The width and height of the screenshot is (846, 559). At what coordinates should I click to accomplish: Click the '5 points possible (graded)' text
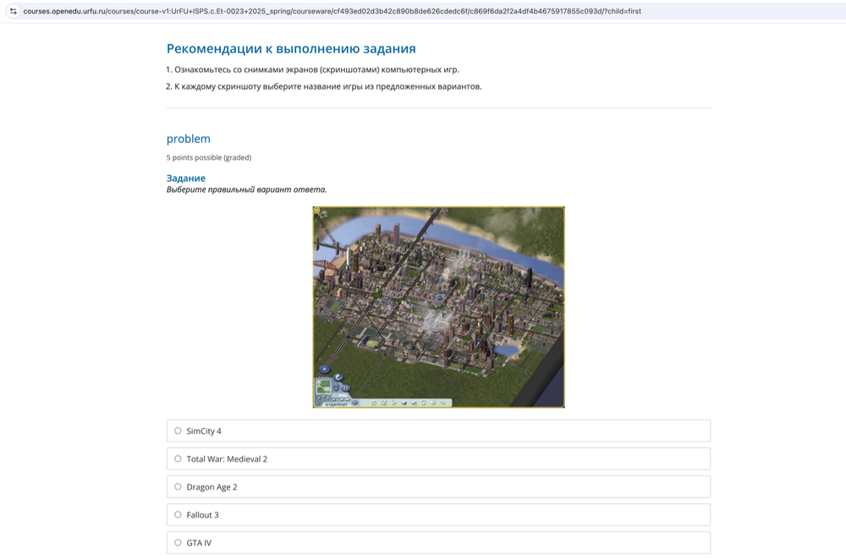209,157
